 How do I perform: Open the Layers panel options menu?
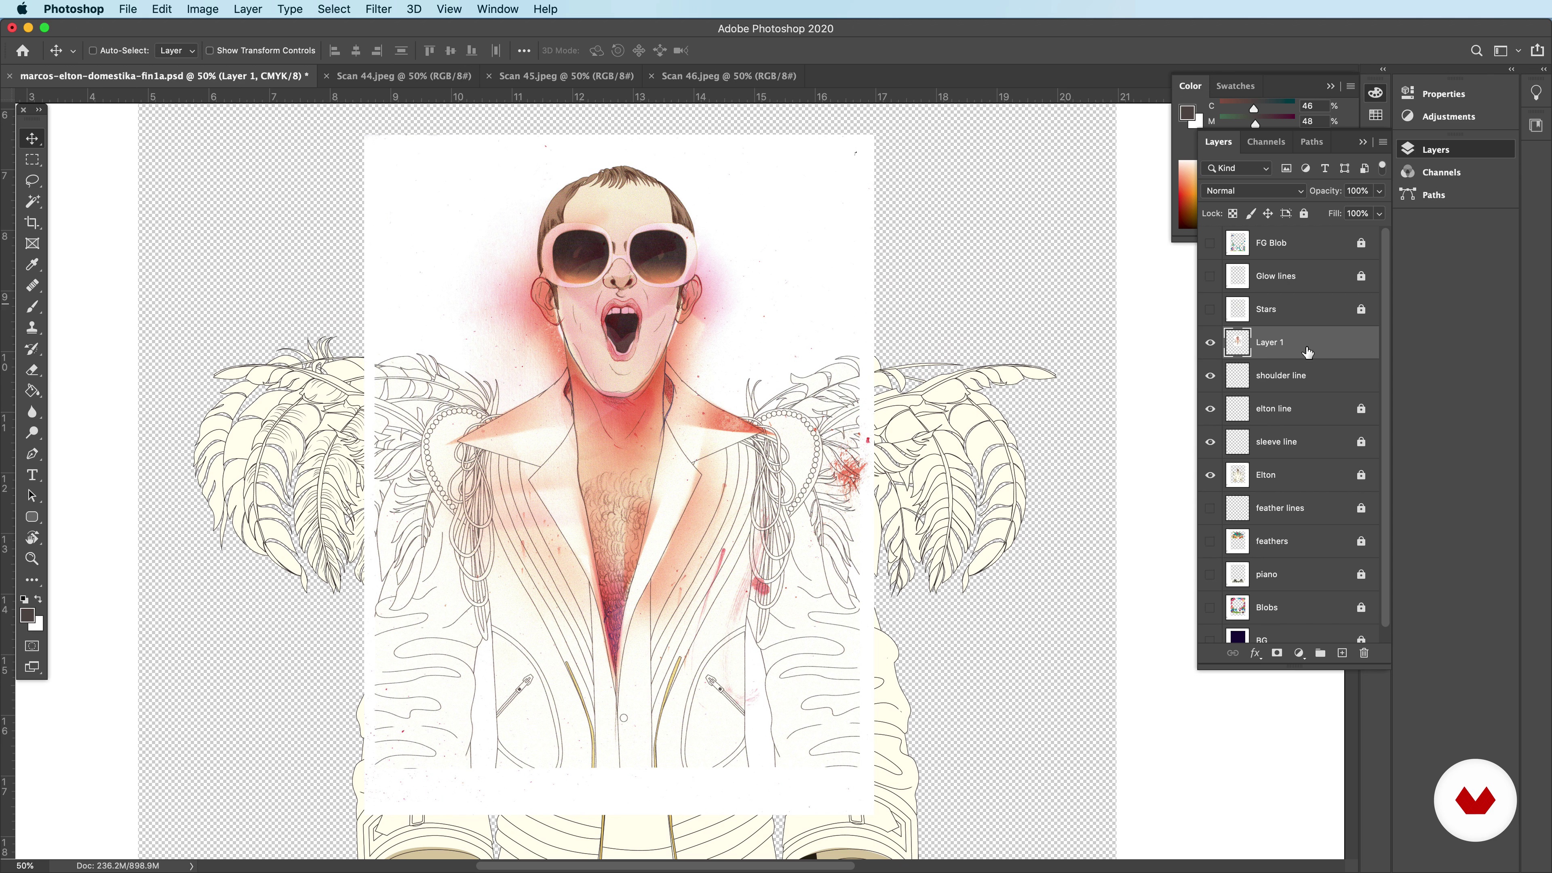(1383, 142)
